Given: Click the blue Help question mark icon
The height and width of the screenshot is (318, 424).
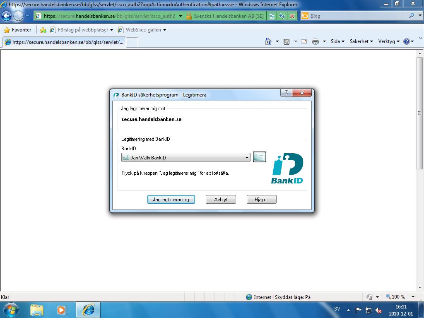Looking at the screenshot, I should coord(407,41).
